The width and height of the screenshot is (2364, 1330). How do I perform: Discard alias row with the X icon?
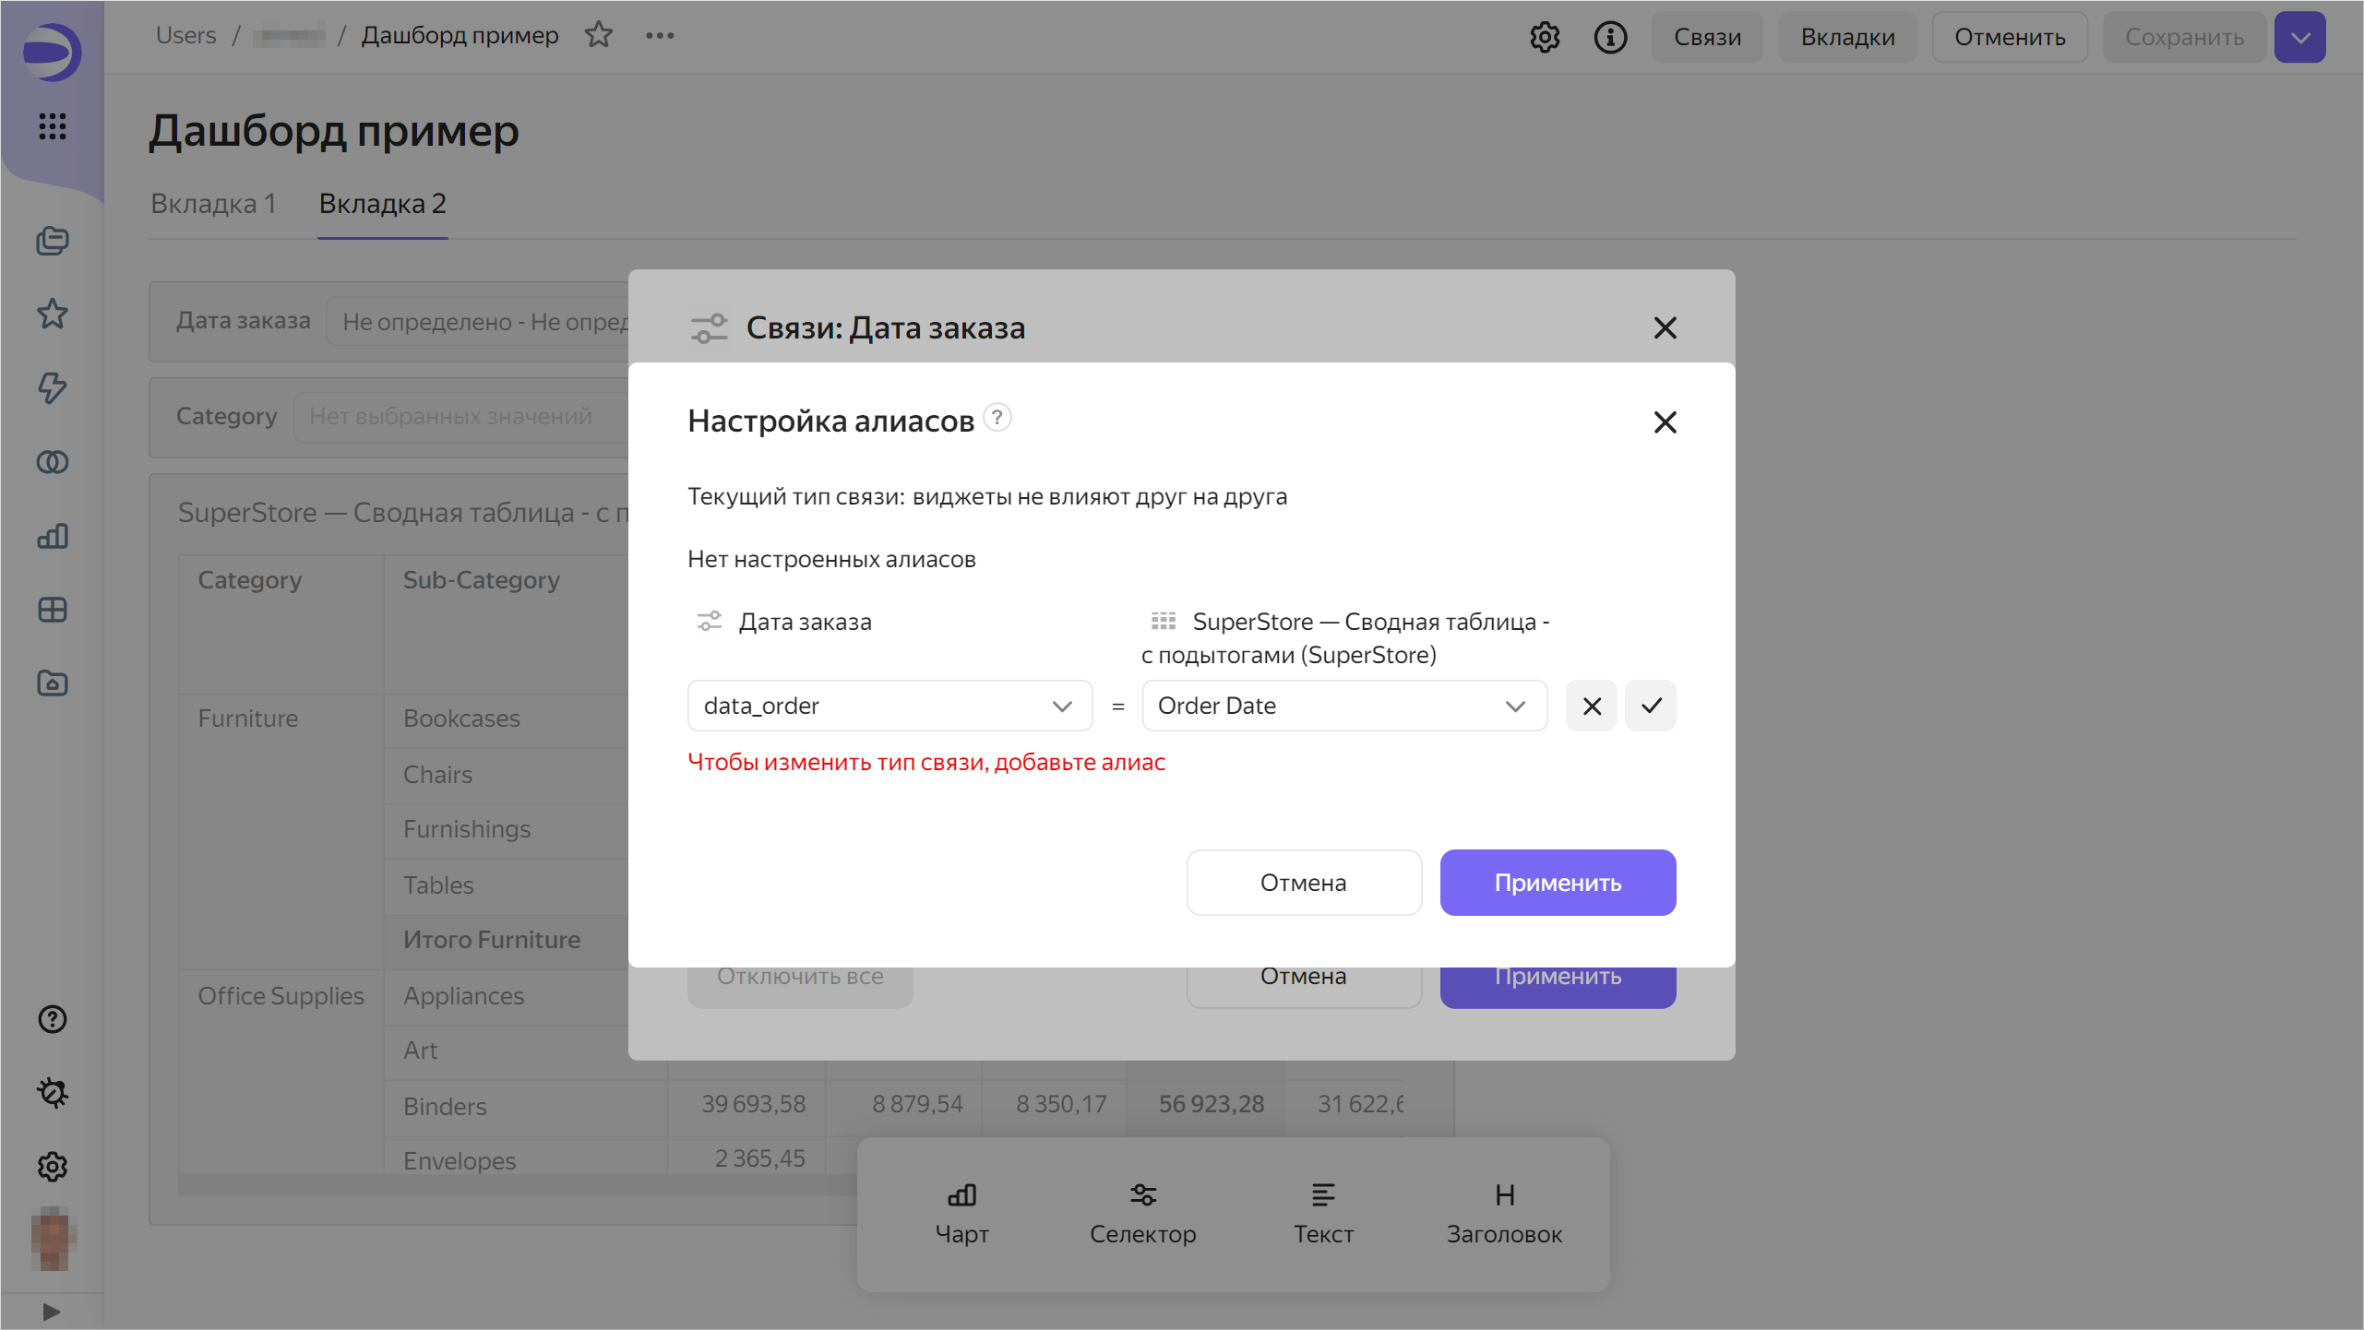[1591, 706]
